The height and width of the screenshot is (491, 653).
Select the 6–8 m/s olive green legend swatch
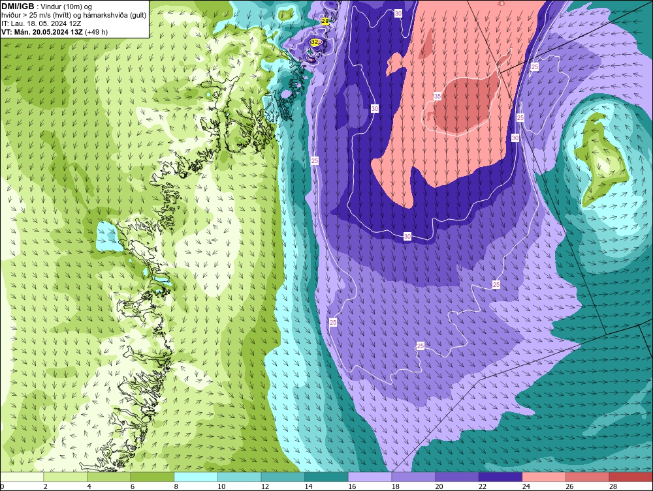[152, 477]
